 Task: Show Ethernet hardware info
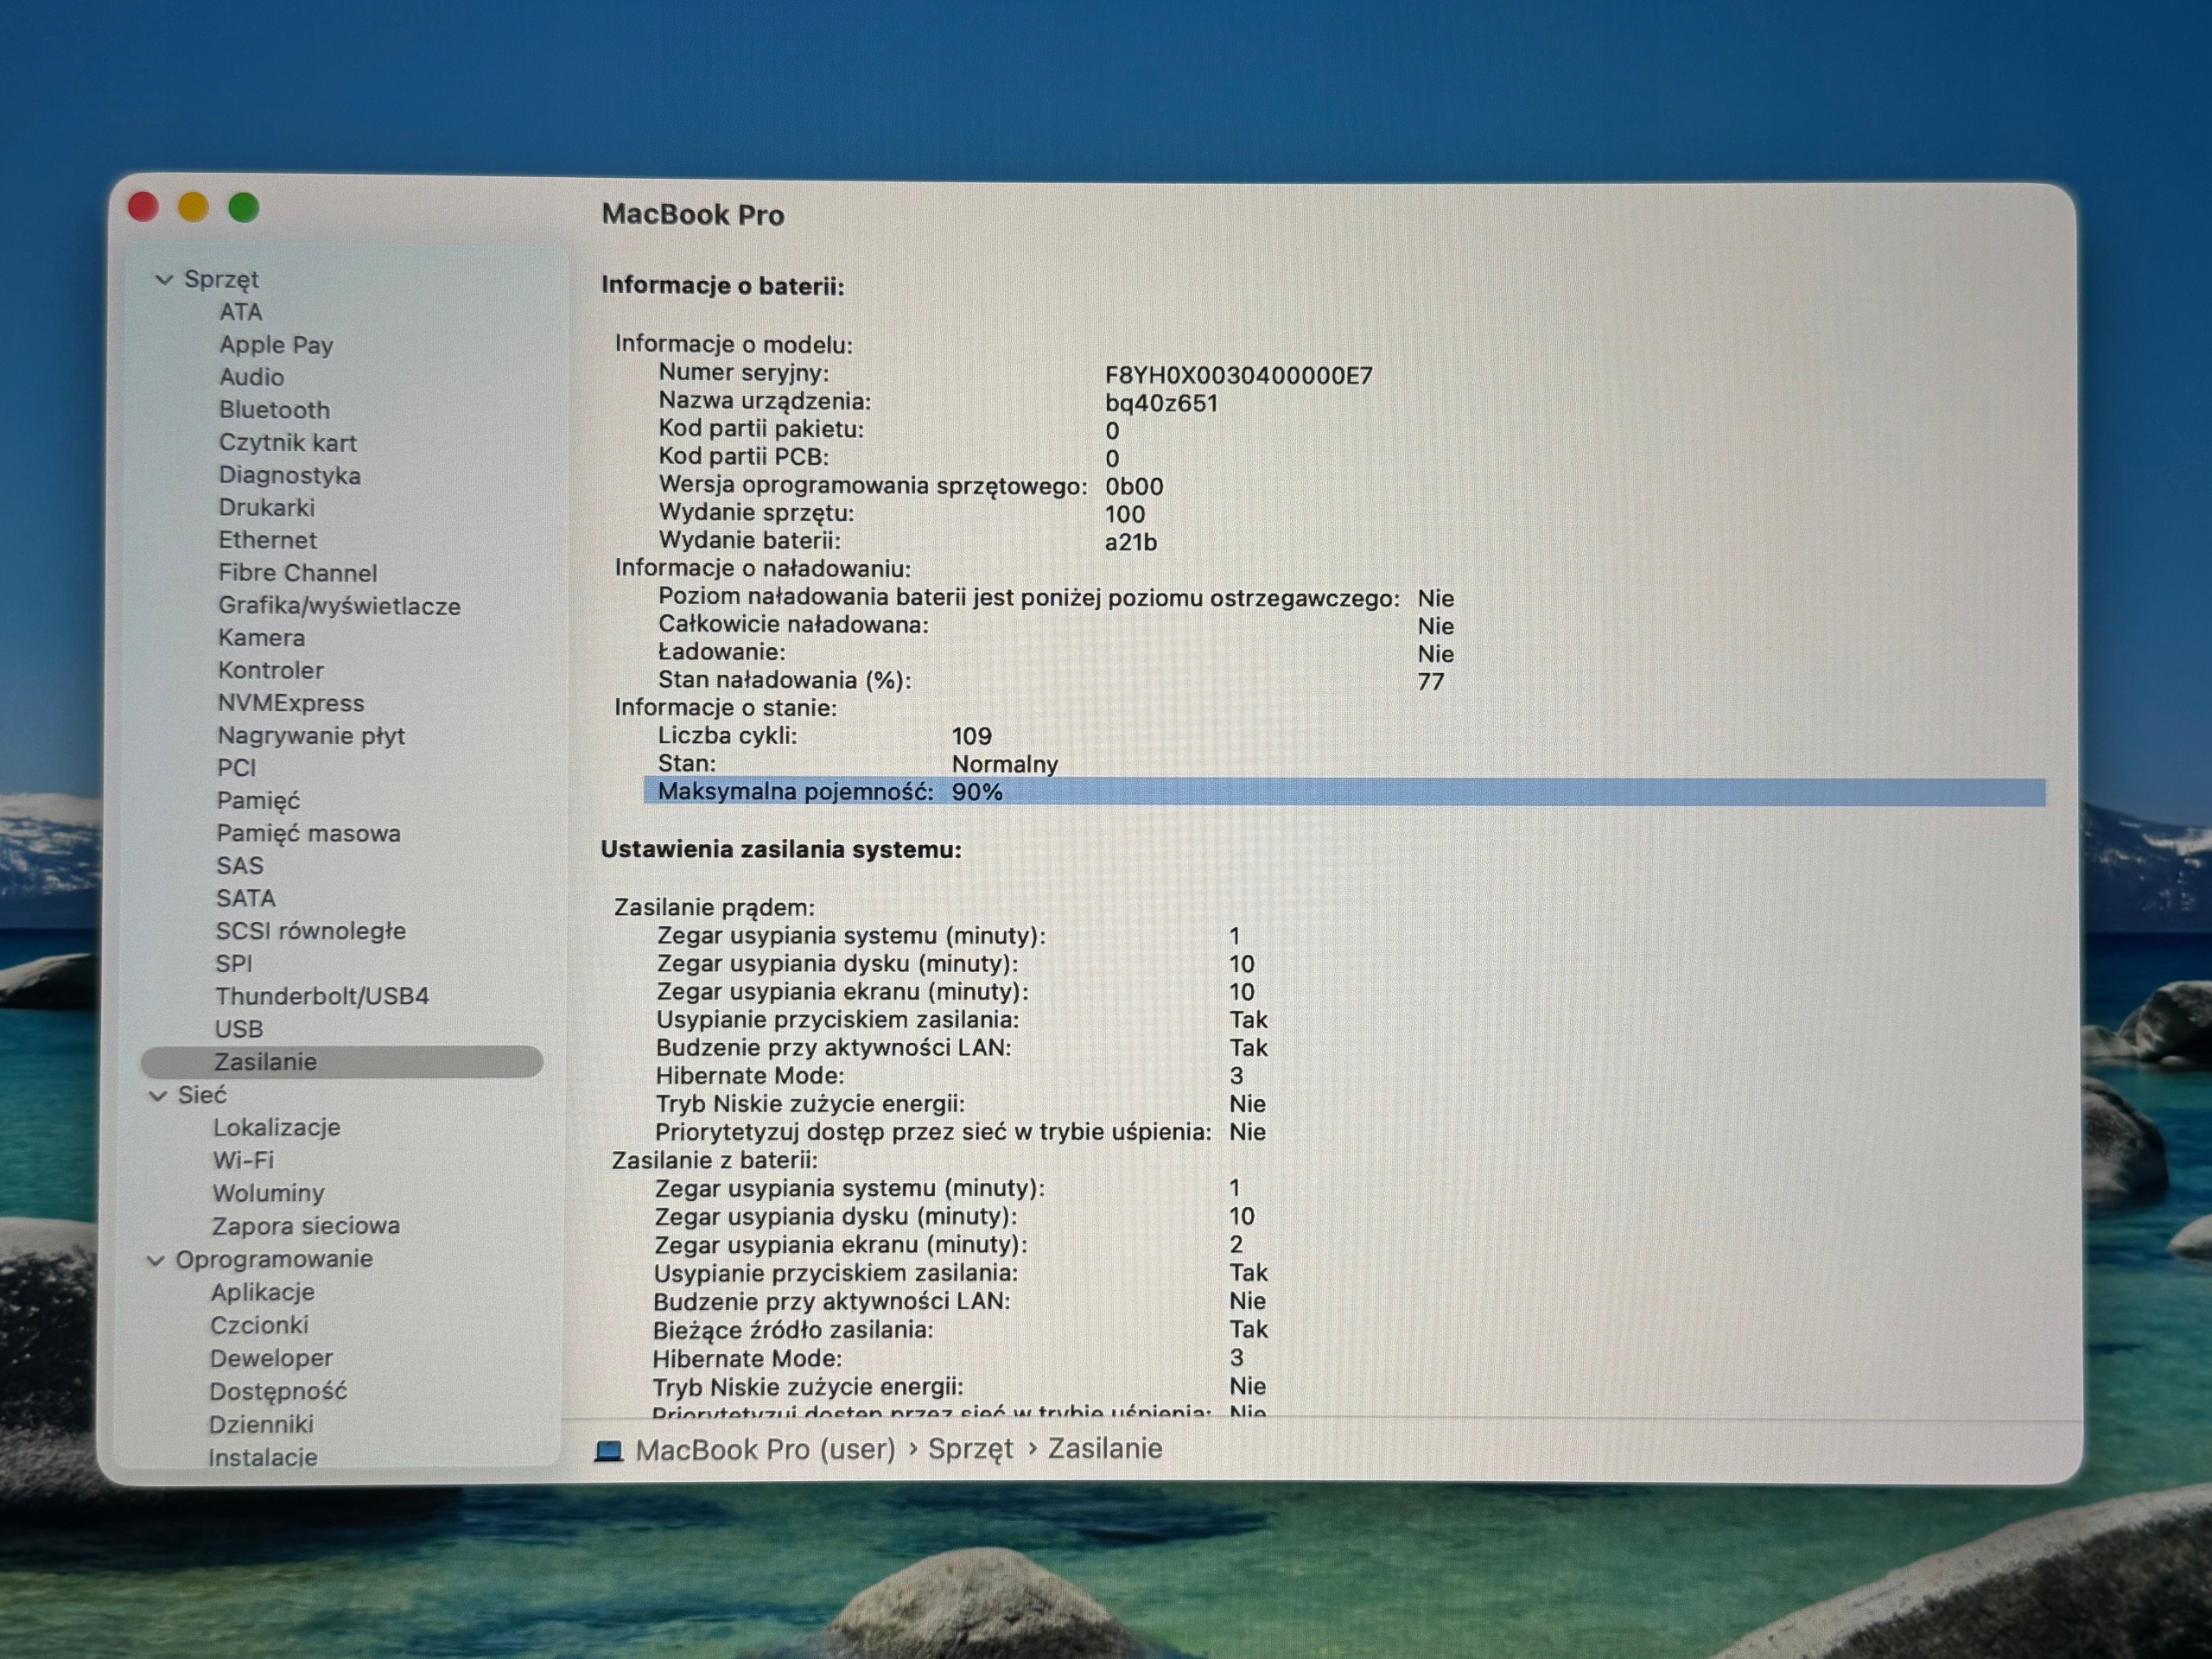click(x=267, y=540)
